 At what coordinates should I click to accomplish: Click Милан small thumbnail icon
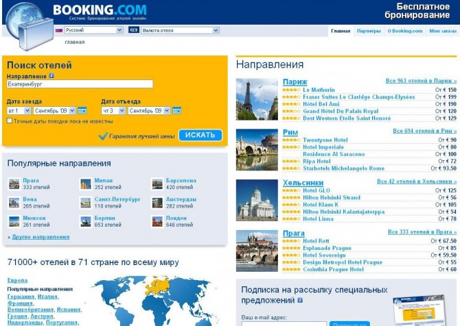point(86,184)
